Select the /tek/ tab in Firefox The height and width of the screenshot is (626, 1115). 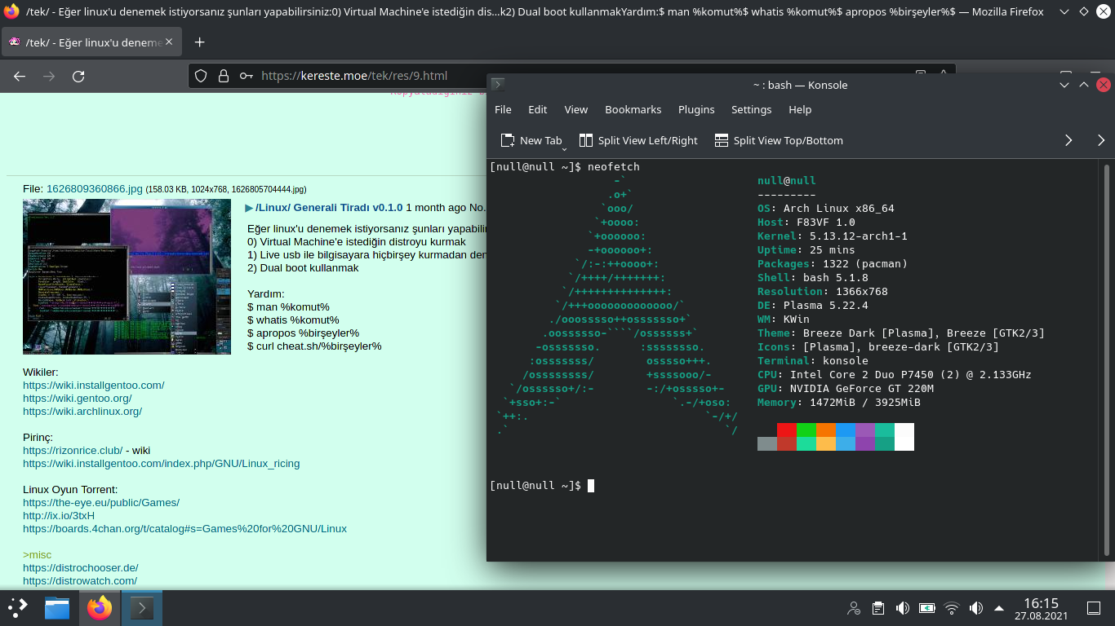(x=92, y=42)
